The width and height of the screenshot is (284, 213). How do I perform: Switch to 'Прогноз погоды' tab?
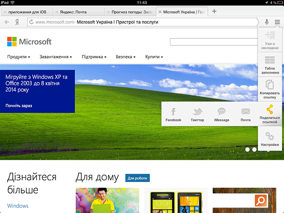[130, 12]
